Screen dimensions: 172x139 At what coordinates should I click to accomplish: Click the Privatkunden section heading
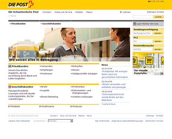(20, 66)
